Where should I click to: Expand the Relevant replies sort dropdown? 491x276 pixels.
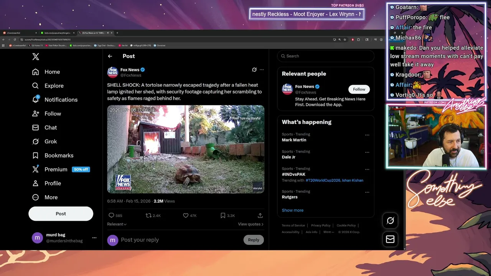coord(117,224)
